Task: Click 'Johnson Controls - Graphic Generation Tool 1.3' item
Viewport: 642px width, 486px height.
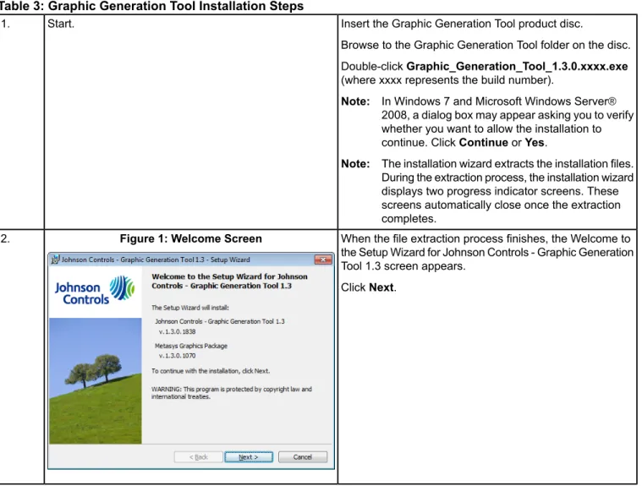Action: [x=219, y=321]
